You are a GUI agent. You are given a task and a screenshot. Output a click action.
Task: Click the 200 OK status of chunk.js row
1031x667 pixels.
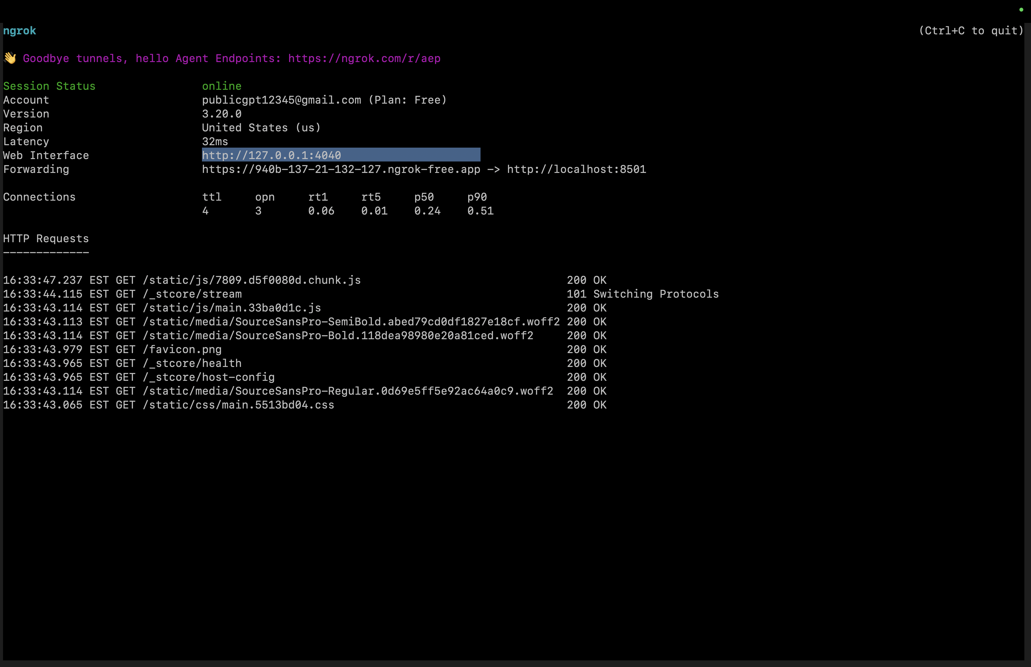pos(587,280)
